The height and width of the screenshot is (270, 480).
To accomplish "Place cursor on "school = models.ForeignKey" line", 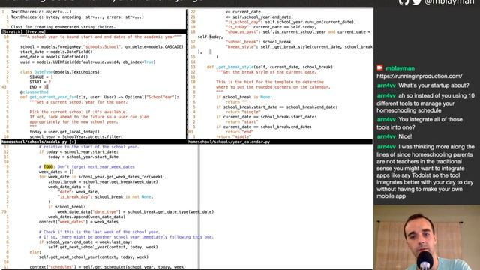I will click(x=102, y=46).
